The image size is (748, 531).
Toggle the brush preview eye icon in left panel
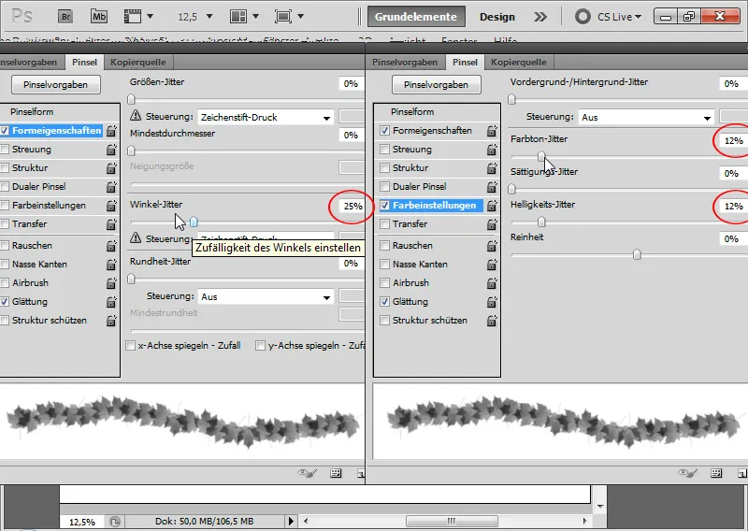pos(307,473)
